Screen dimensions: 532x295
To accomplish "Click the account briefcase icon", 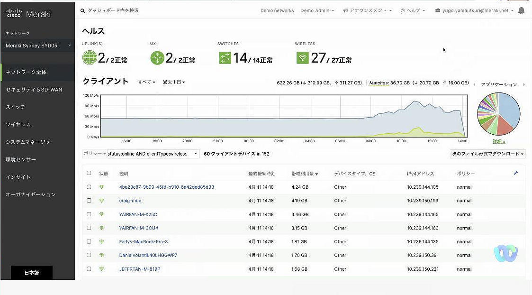I will [x=438, y=10].
